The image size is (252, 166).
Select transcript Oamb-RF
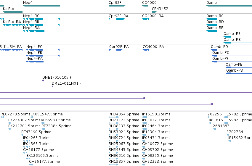(229, 31)
